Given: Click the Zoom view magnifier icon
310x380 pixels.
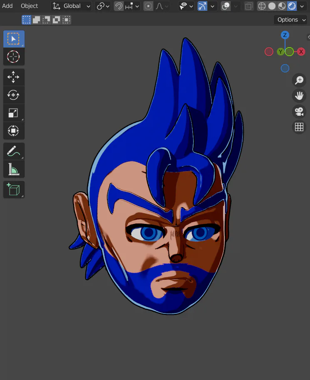Looking at the screenshot, I should point(299,80).
